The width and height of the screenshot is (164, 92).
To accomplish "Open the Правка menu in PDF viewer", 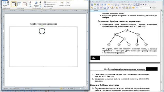I will (x=95, y=2).
